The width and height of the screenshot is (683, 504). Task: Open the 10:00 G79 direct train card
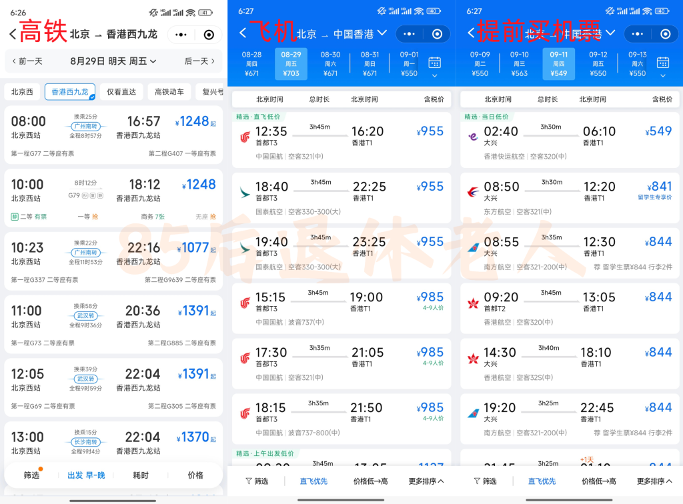pyautogui.click(x=113, y=198)
